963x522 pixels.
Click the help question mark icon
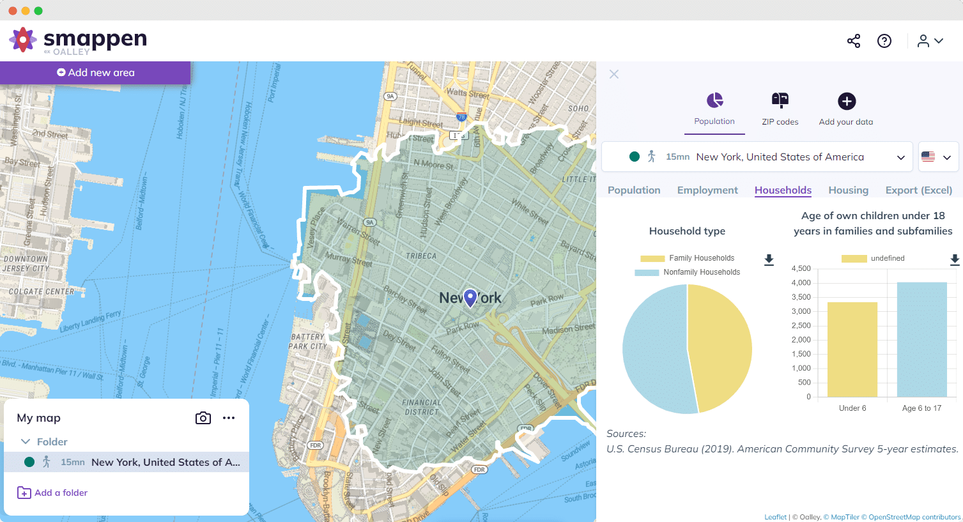pos(884,40)
